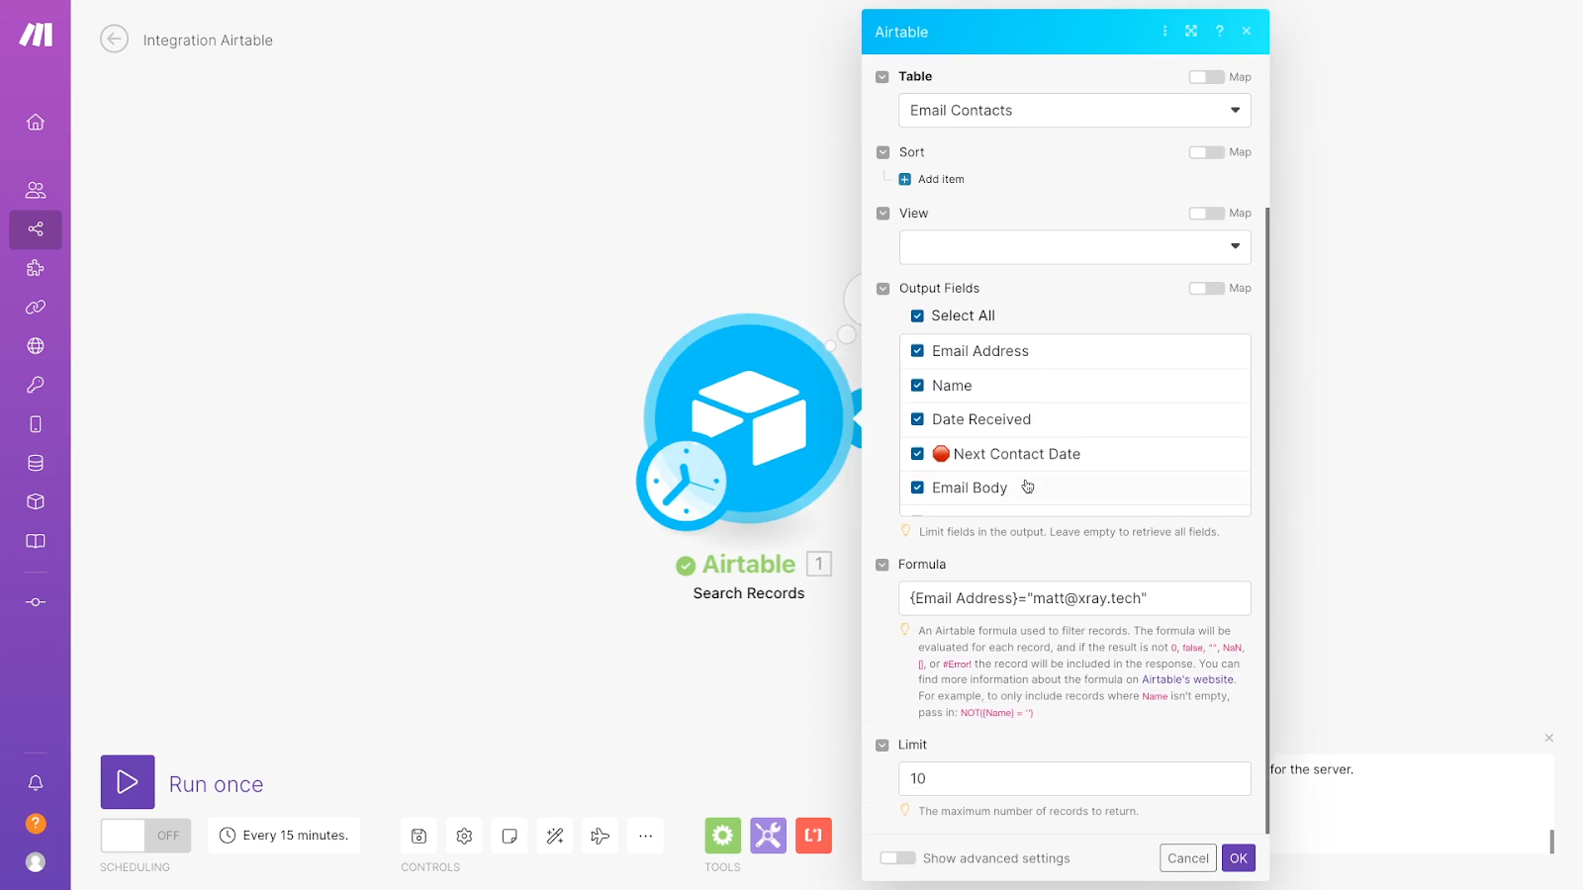Toggle the Map switch for Table
This screenshot has height=890, width=1583.
[1206, 77]
